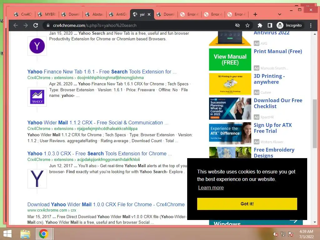Toggle the side panel icon
This screenshot has height=240, width=320.
[270, 25]
